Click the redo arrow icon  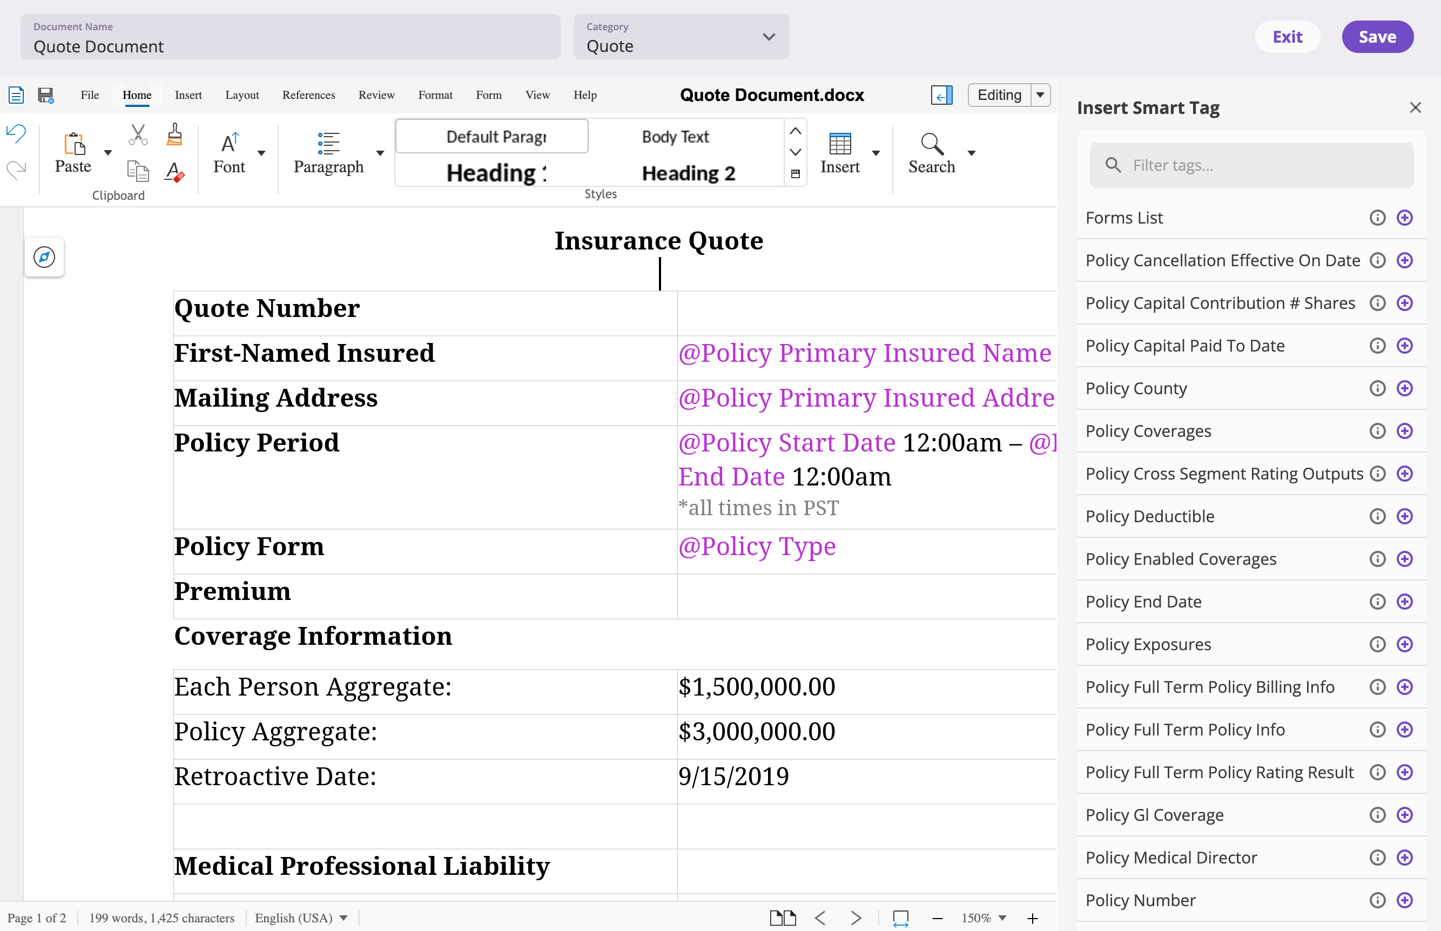point(16,169)
